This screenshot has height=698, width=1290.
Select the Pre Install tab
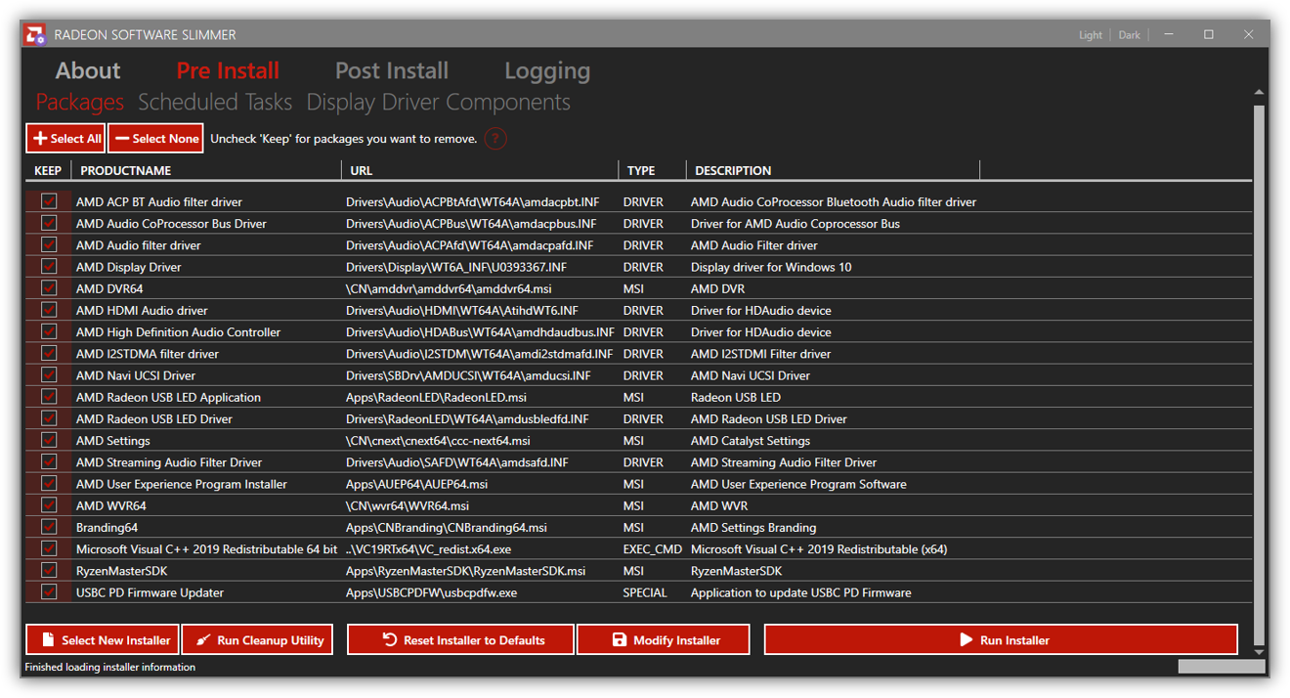[x=228, y=70]
